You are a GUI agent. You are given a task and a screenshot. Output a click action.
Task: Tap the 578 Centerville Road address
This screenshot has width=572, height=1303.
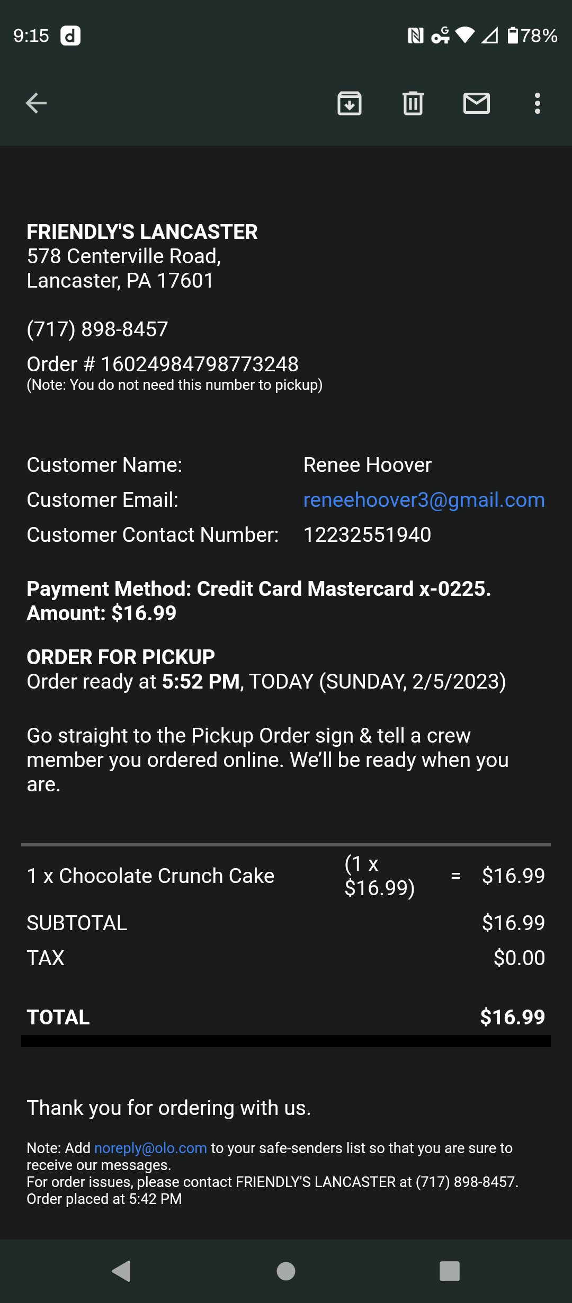(124, 256)
